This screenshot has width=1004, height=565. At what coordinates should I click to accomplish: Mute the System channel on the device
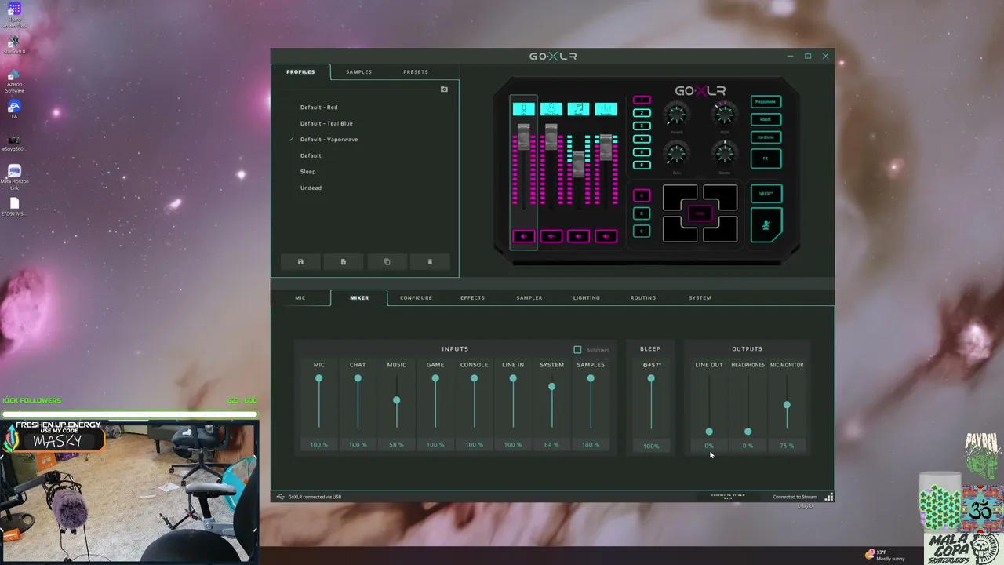[606, 236]
